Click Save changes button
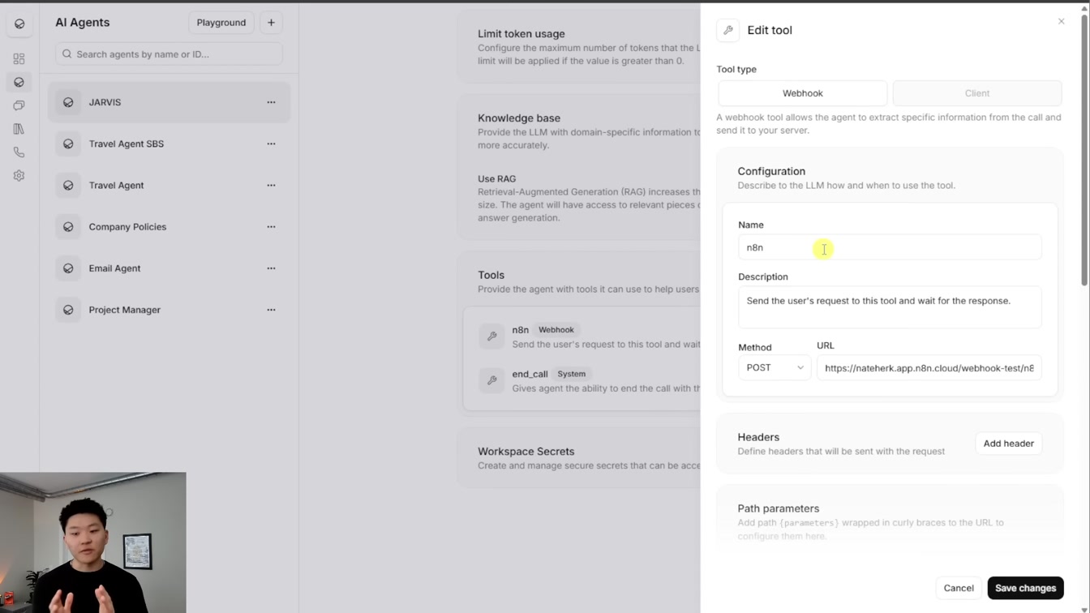Viewport: 1090px width, 613px height. 1025,588
